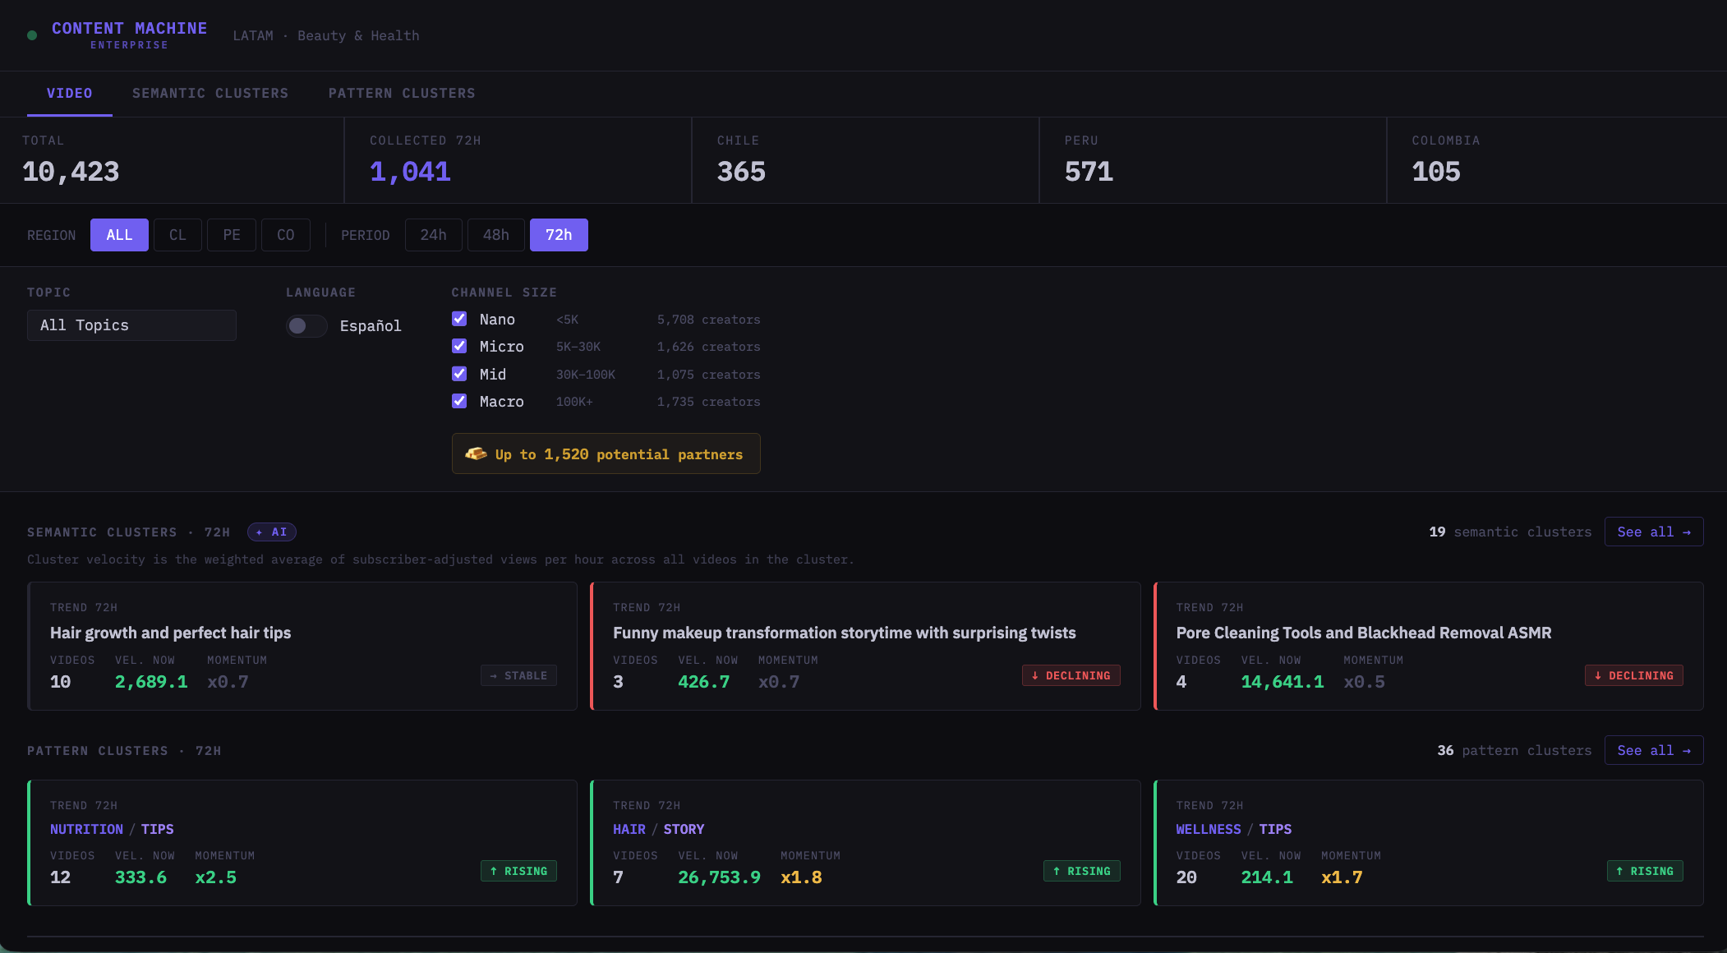The image size is (1727, 953).
Task: Click the green status dot near logo
Action: coord(32,35)
